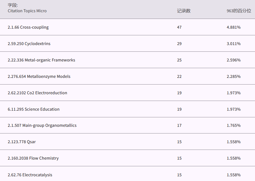Select the Qsar citation topic
Image resolution: width=255 pixels, height=181 pixels.
point(22,142)
